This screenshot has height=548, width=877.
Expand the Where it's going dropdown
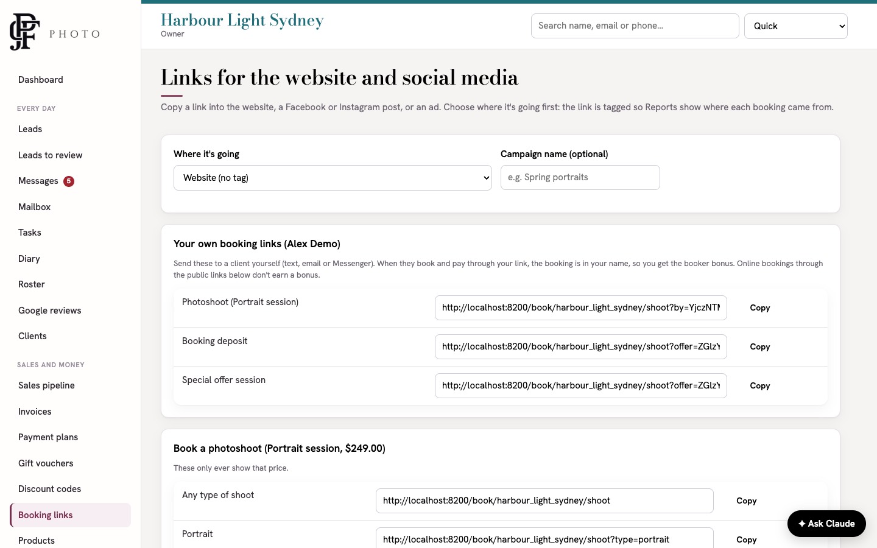coord(333,178)
